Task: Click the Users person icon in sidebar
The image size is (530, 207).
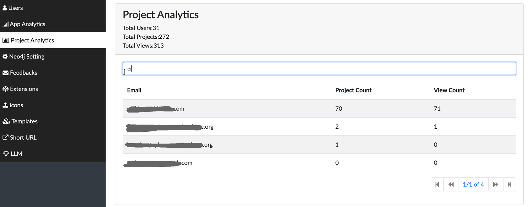Action: (5, 8)
